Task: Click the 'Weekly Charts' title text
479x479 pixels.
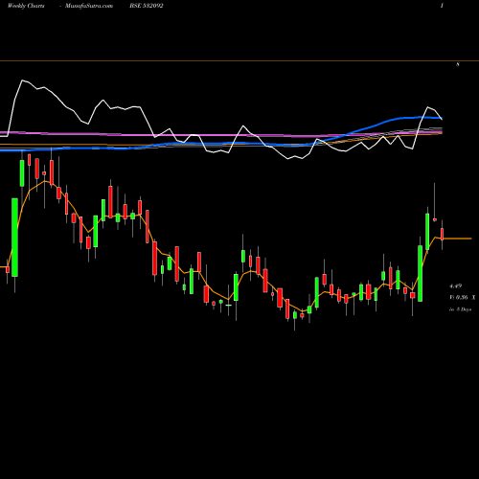Action: tap(26, 6)
